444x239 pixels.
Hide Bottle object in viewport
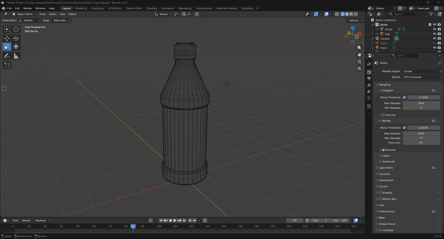tap(434, 29)
